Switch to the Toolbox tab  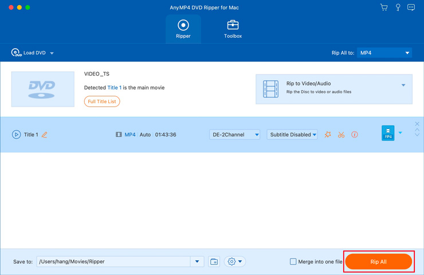pyautogui.click(x=233, y=29)
